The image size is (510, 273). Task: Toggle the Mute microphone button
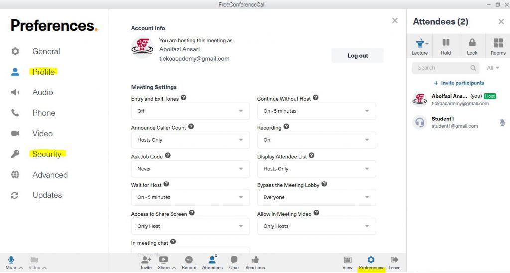click(x=11, y=262)
